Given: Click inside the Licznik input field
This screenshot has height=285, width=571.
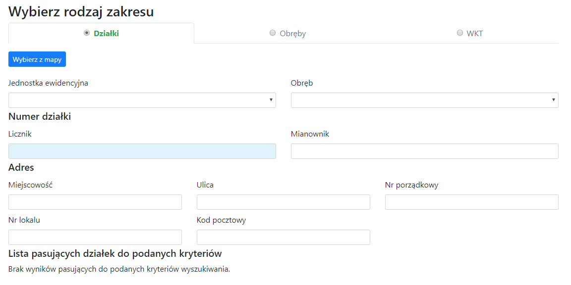Looking at the screenshot, I should click(142, 151).
